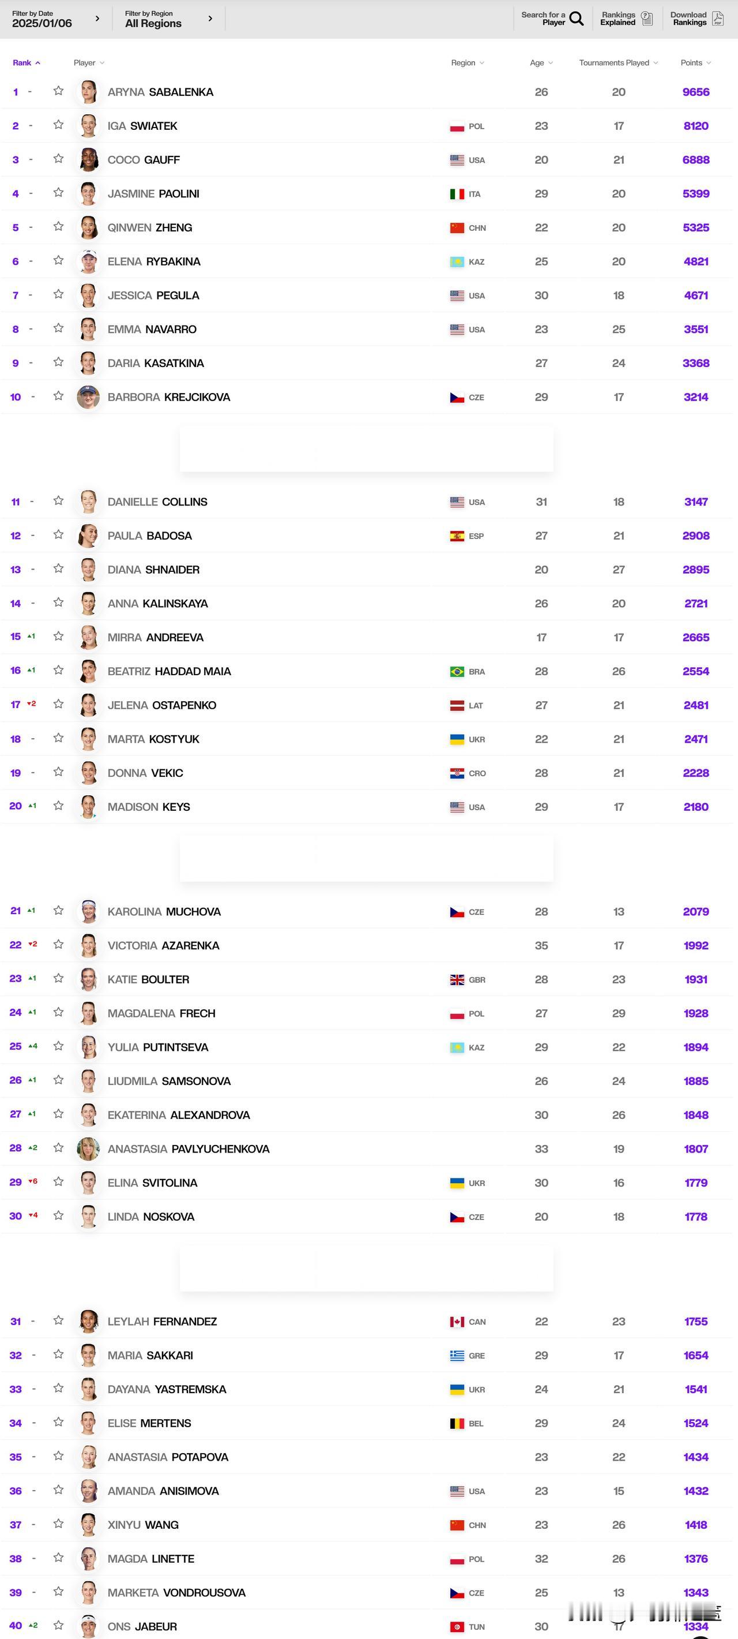
Task: Star Madison Keys as favorite
Action: point(58,806)
